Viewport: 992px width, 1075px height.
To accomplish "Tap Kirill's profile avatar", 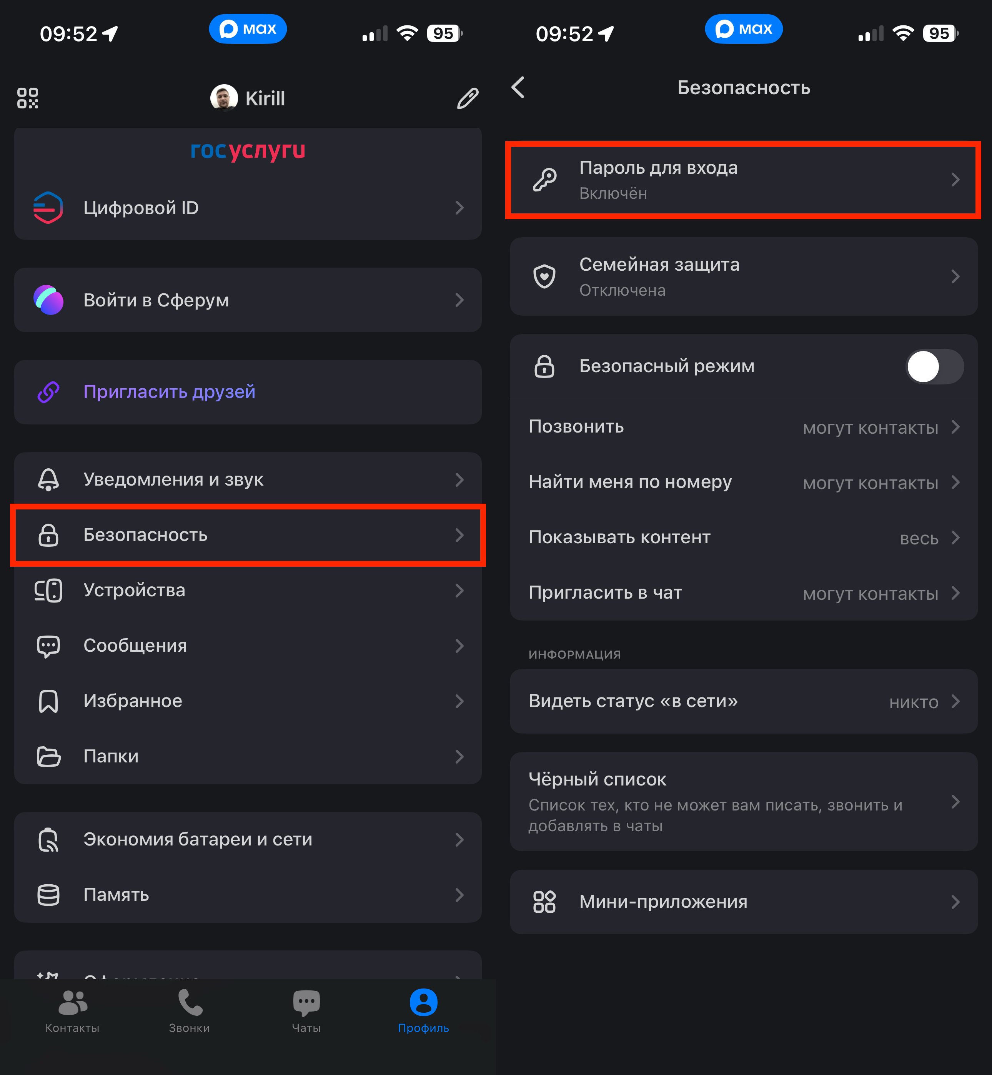I will [224, 98].
